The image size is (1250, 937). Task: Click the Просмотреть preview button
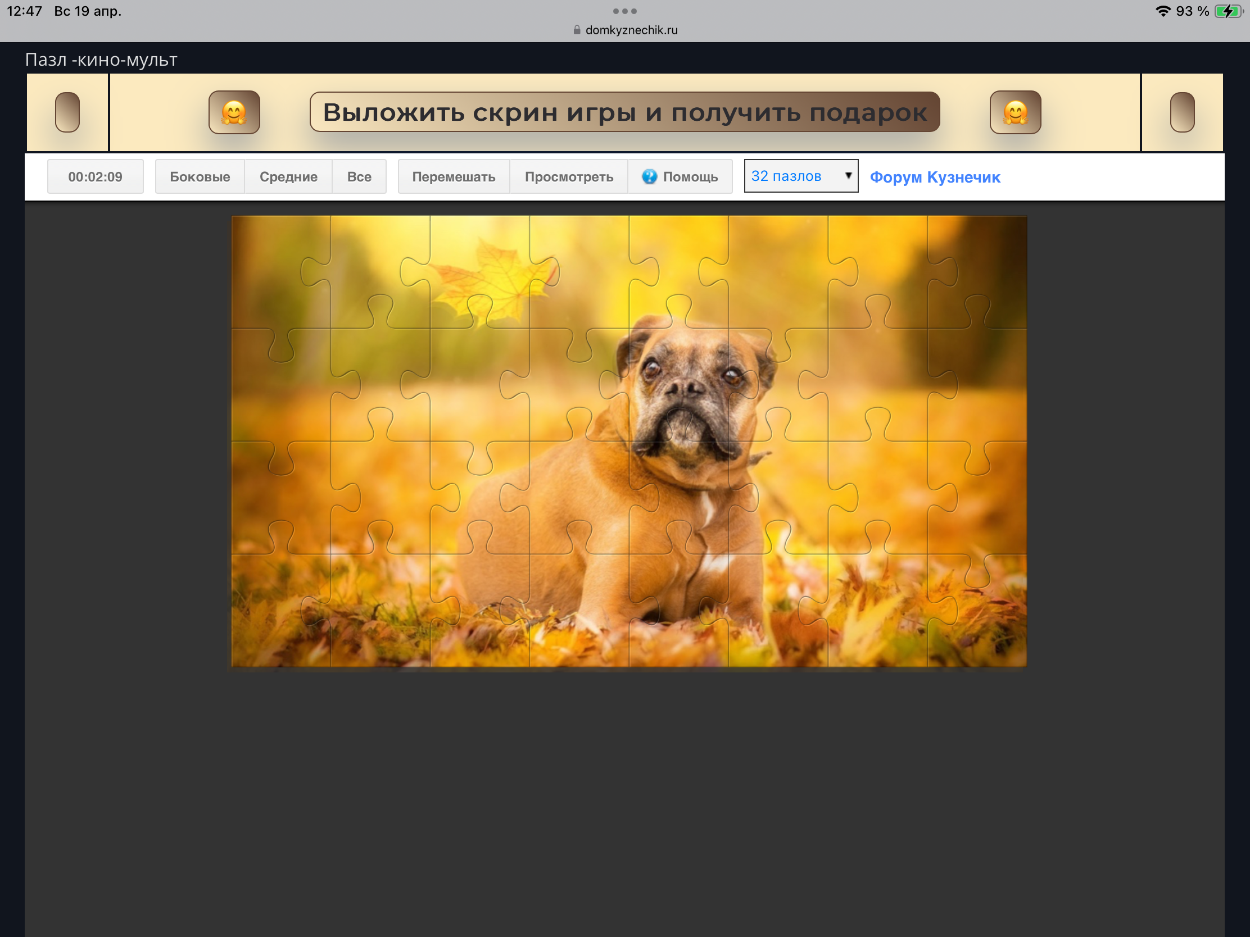point(568,177)
